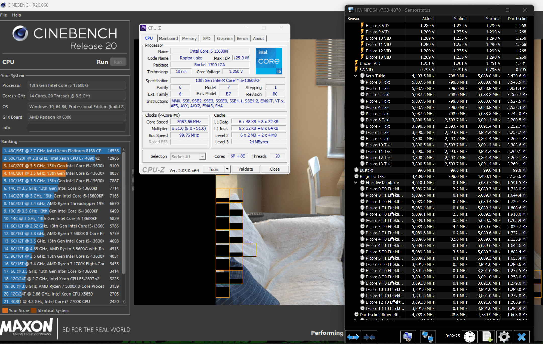Click the Info input field in Cinebench
This screenshot has height=344, width=543.
(76, 128)
